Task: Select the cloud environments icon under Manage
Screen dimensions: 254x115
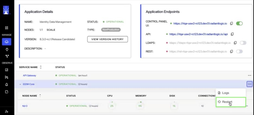Action: pyautogui.click(x=7, y=42)
